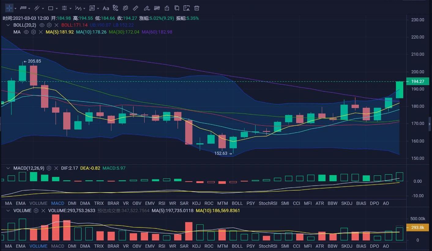Select the rectangle shape tool

pos(51,8)
